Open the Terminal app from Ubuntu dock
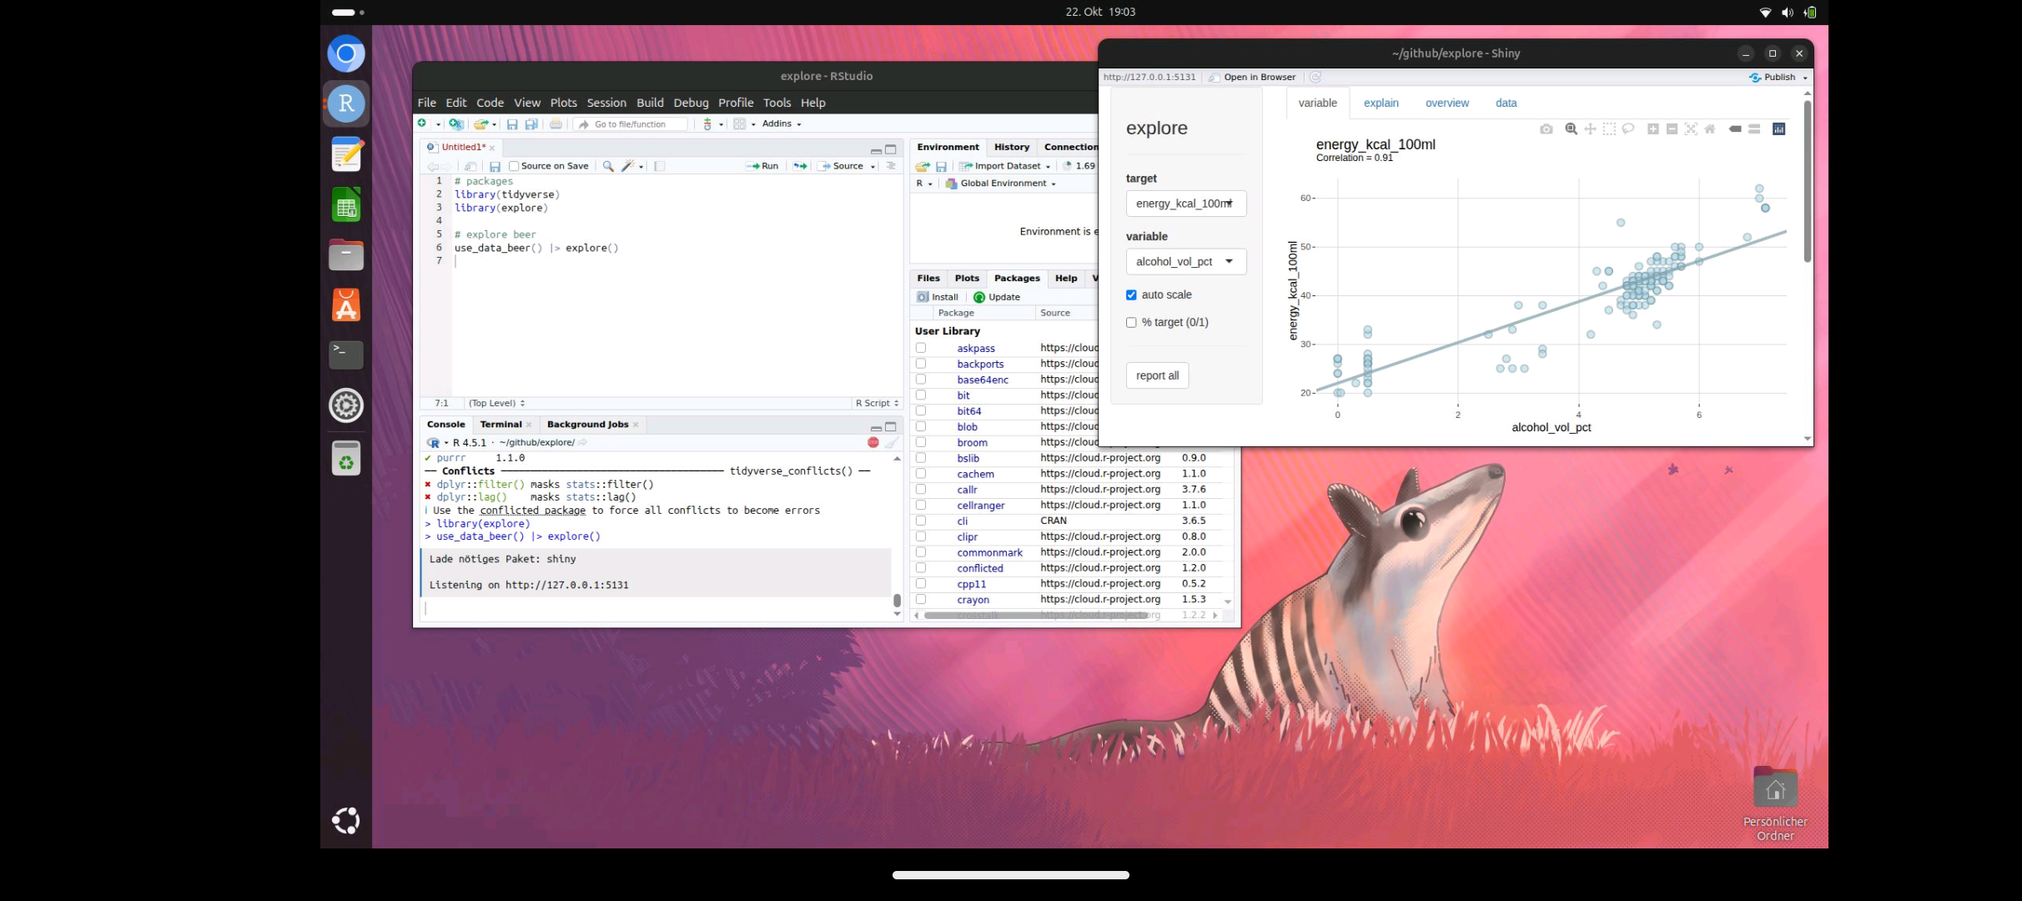The image size is (2022, 901). [346, 355]
